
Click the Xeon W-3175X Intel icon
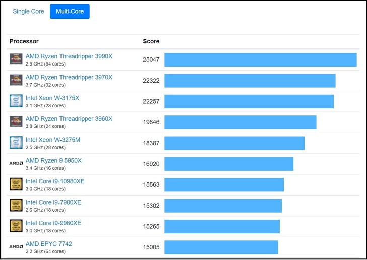point(16,101)
